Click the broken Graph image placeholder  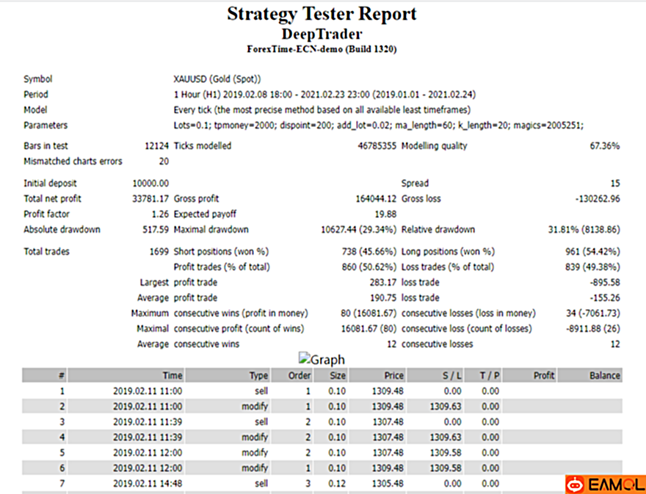click(322, 360)
